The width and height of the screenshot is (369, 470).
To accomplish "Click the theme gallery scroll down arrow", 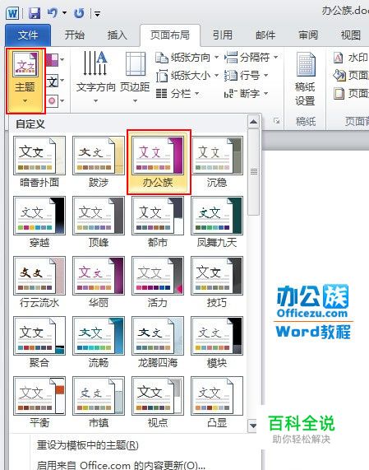I will pos(253,426).
